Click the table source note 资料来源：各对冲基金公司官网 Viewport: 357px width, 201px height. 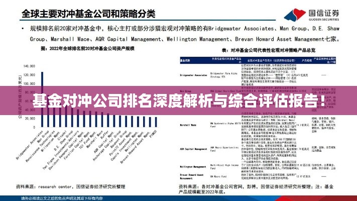point(256,189)
